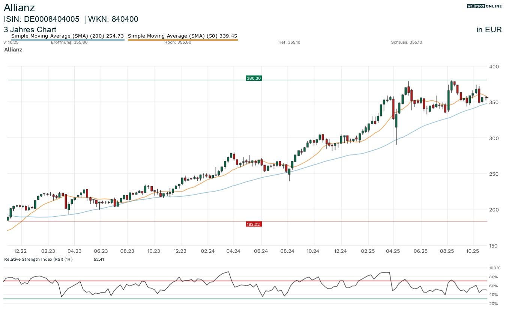The height and width of the screenshot is (314, 506).
Task: Click the 'in EUR' currency label
Action: [489, 30]
